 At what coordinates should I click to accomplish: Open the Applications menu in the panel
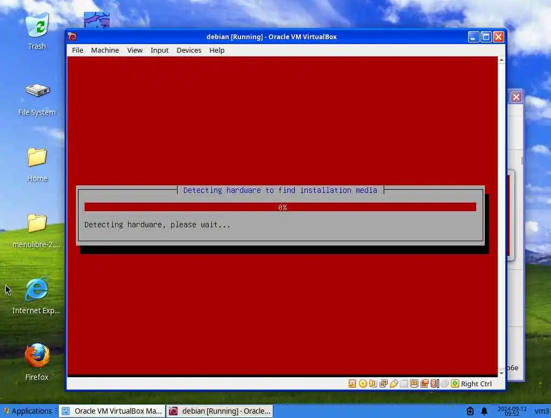(28, 411)
